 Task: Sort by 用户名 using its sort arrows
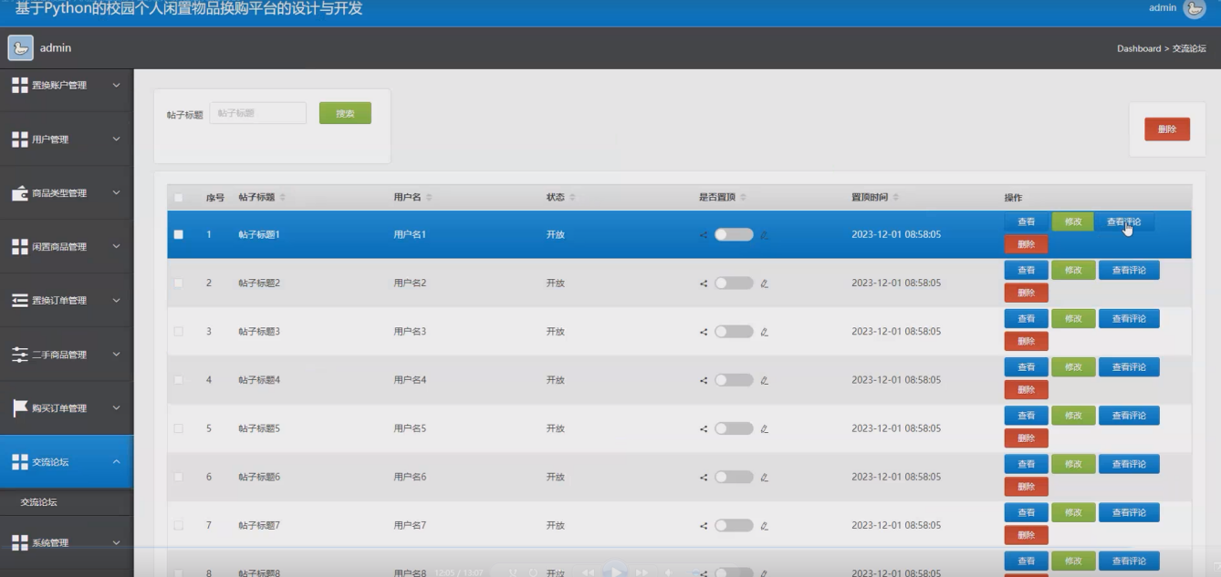pyautogui.click(x=429, y=197)
